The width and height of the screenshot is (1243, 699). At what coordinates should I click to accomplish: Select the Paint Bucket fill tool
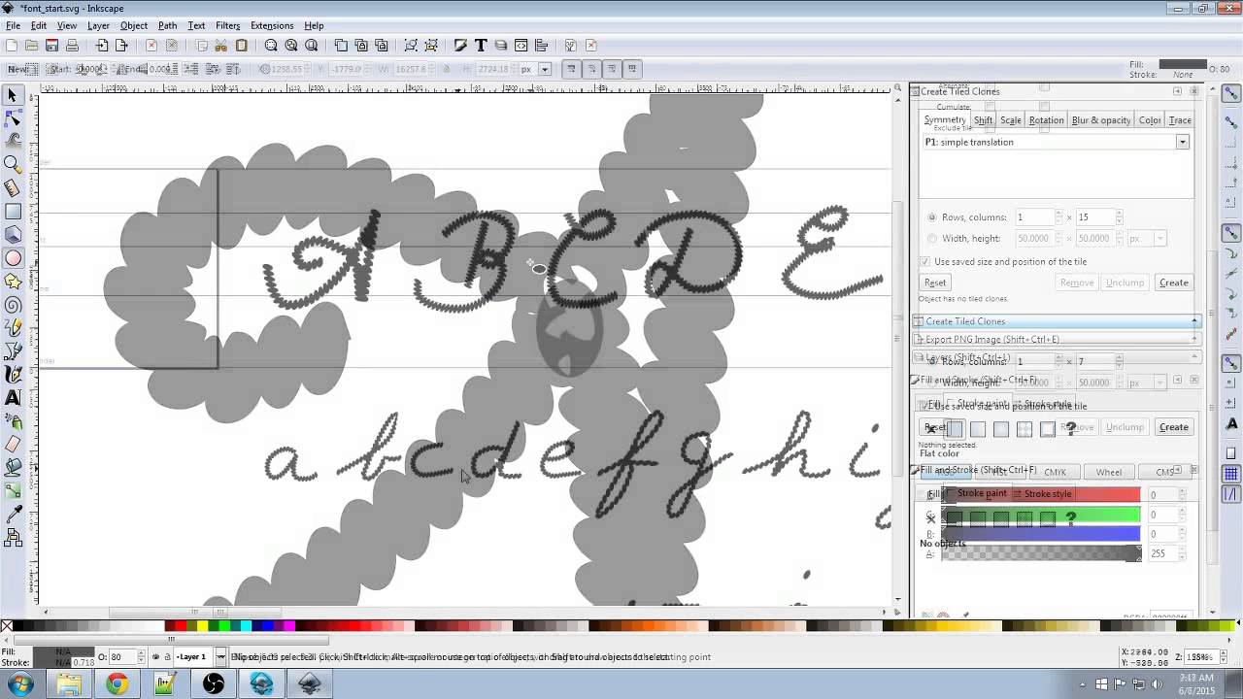(x=13, y=468)
